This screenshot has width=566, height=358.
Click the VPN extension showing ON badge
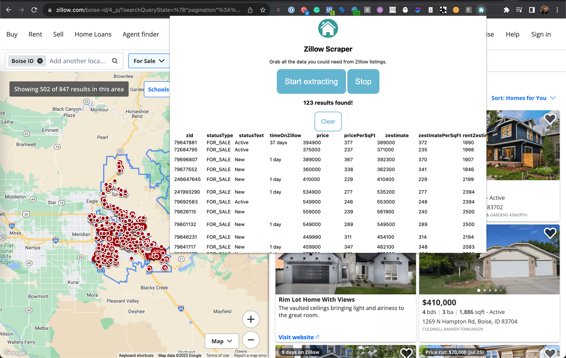355,10
